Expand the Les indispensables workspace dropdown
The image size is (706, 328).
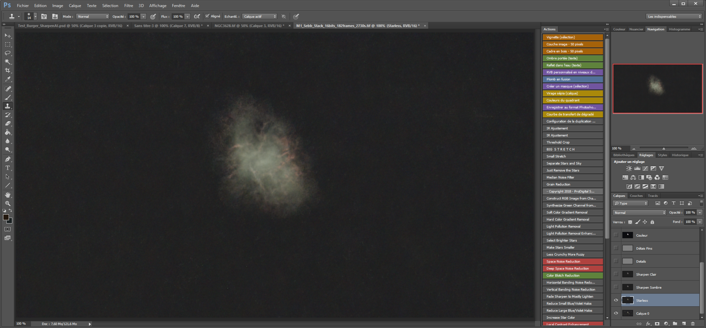674,17
